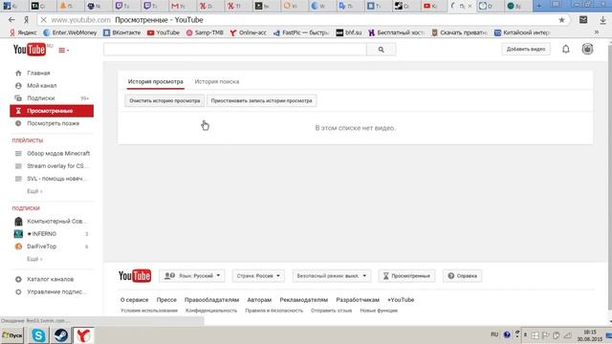Open the Конфиденциальность footer link
612x344 pixels.
[211, 311]
